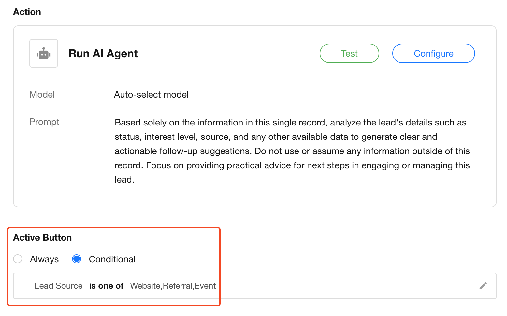Open the Configure button
This screenshot has height=316, width=507.
433,54
